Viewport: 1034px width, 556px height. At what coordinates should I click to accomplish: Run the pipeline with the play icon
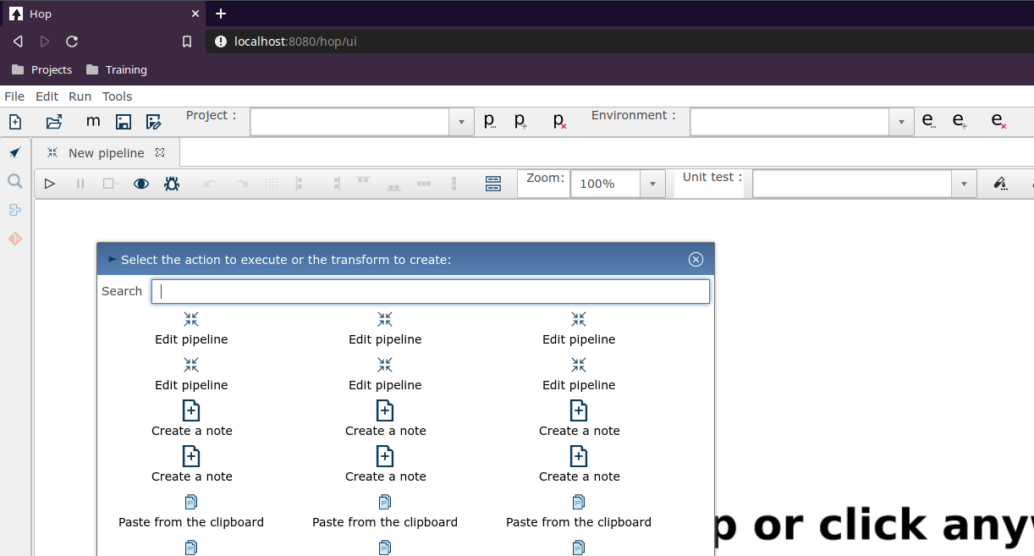pyautogui.click(x=50, y=184)
